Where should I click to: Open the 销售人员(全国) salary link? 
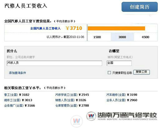coord(65,100)
